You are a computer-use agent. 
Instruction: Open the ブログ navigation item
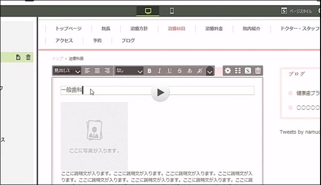click(x=128, y=40)
